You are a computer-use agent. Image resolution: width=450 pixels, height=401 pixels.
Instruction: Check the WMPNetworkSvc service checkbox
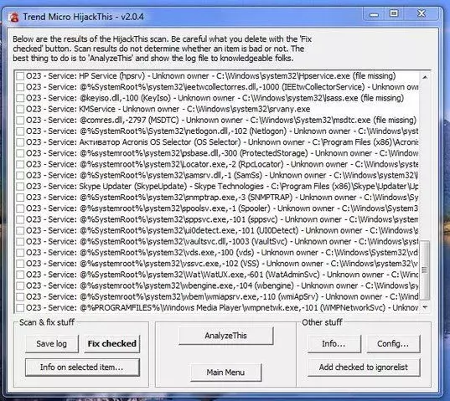tap(20, 308)
